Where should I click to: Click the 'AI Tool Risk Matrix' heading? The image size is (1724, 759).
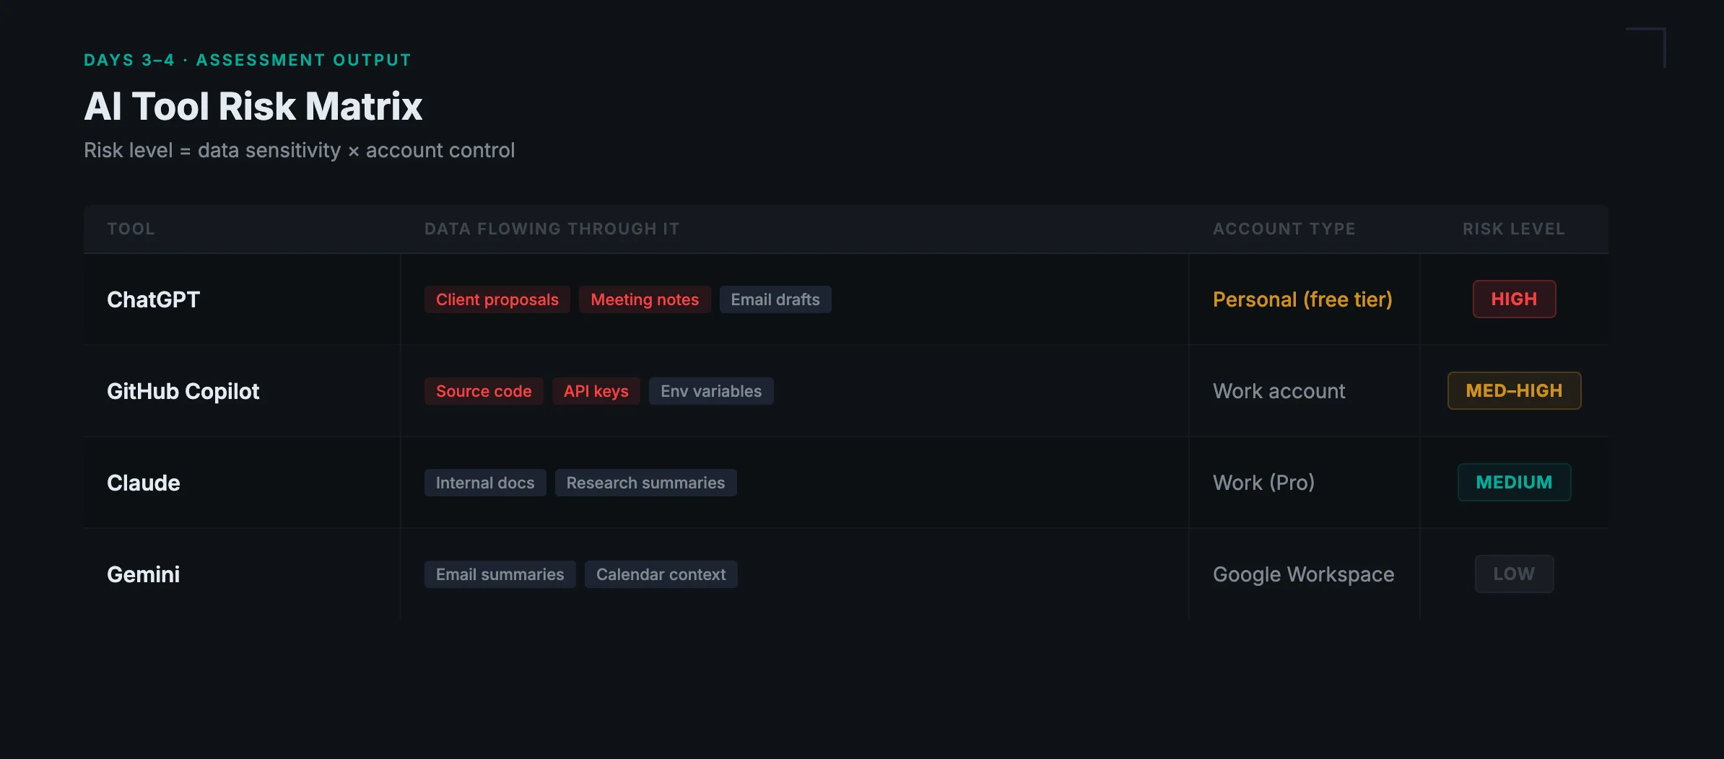(253, 106)
